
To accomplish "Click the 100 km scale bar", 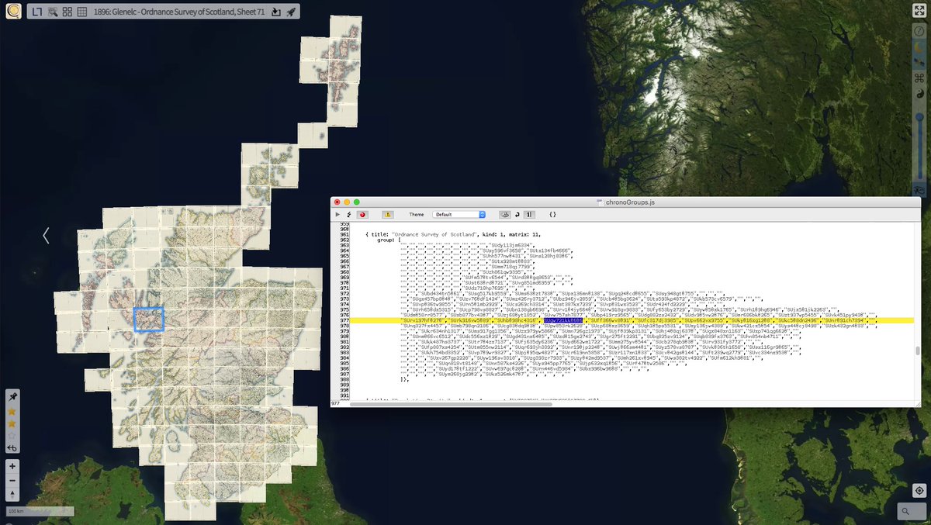I will coord(39,511).
